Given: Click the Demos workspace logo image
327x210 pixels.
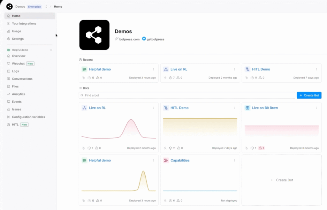Looking at the screenshot, I should click(94, 35).
